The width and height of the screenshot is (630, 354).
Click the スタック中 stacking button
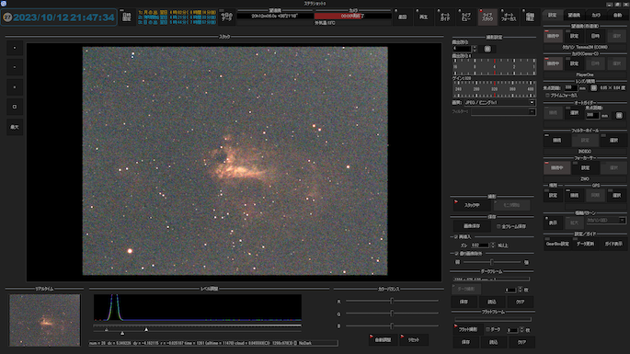472,205
